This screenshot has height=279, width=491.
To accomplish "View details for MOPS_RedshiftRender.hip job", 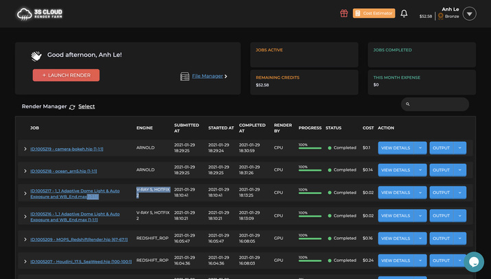I will (396, 239).
